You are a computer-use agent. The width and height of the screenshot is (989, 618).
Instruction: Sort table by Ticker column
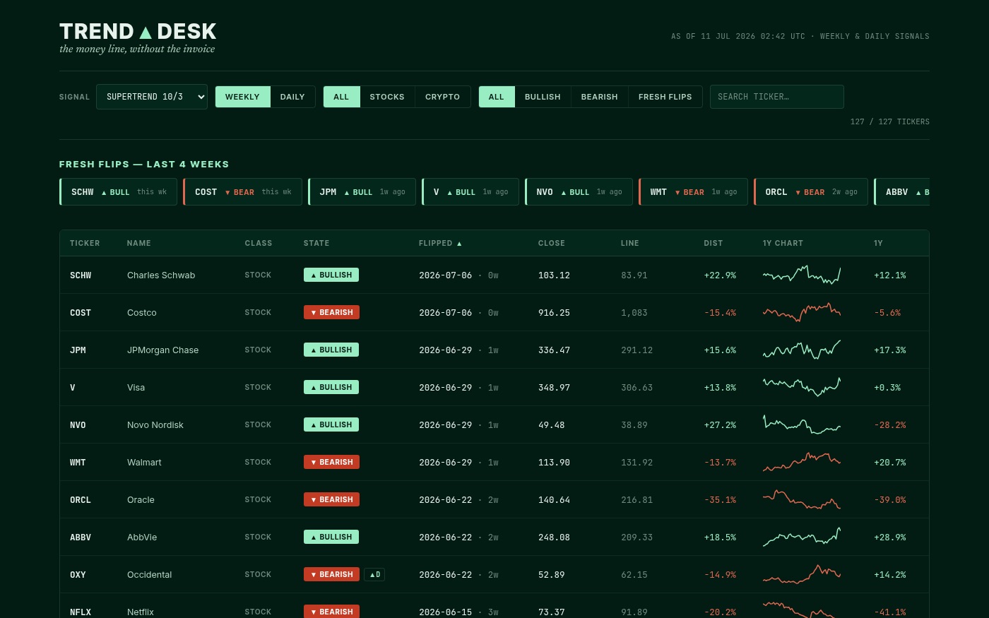pos(85,243)
